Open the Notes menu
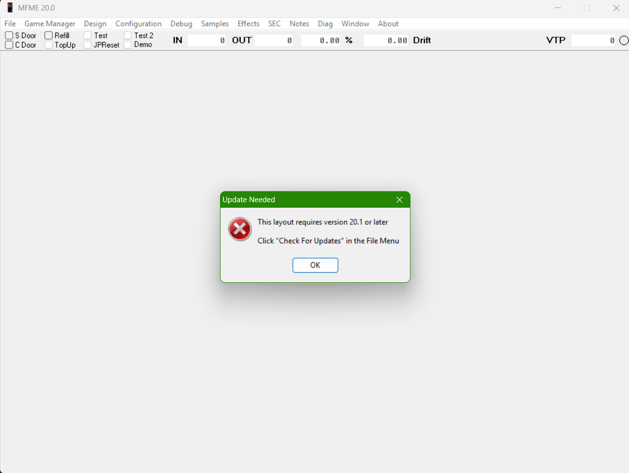Viewport: 629px width, 473px height. pos(299,24)
